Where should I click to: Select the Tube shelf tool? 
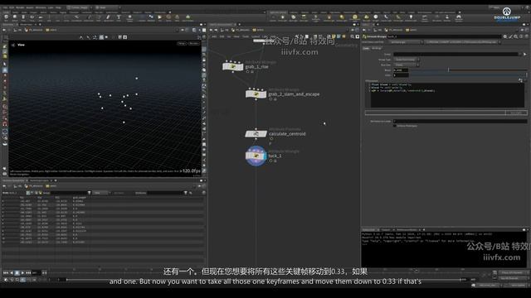[23, 18]
